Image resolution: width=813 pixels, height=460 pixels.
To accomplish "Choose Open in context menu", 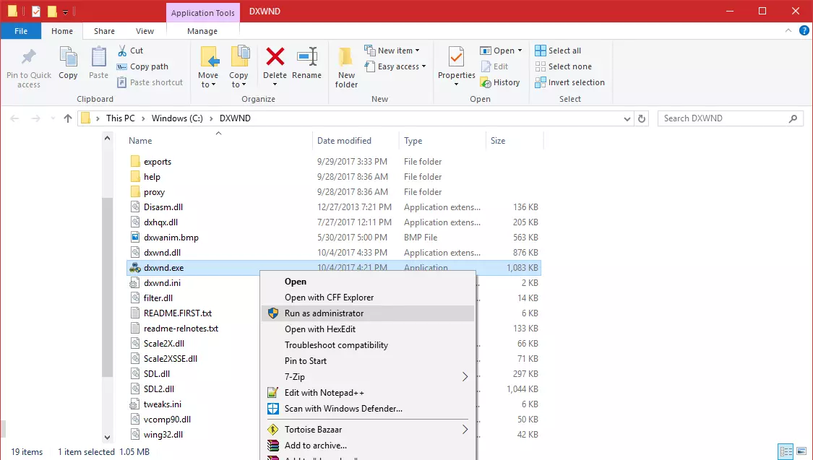I will click(x=368, y=282).
